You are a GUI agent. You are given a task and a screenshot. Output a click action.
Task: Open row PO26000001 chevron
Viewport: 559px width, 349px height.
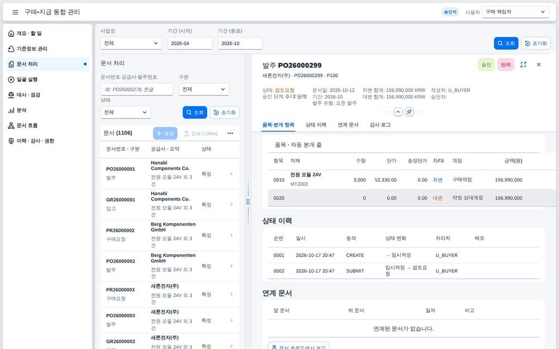232,174
